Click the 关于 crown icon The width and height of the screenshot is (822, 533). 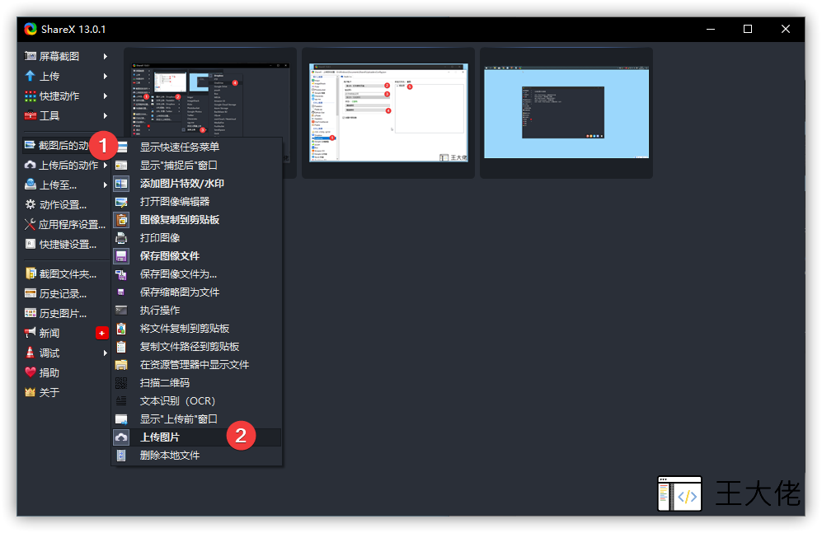pyautogui.click(x=31, y=392)
